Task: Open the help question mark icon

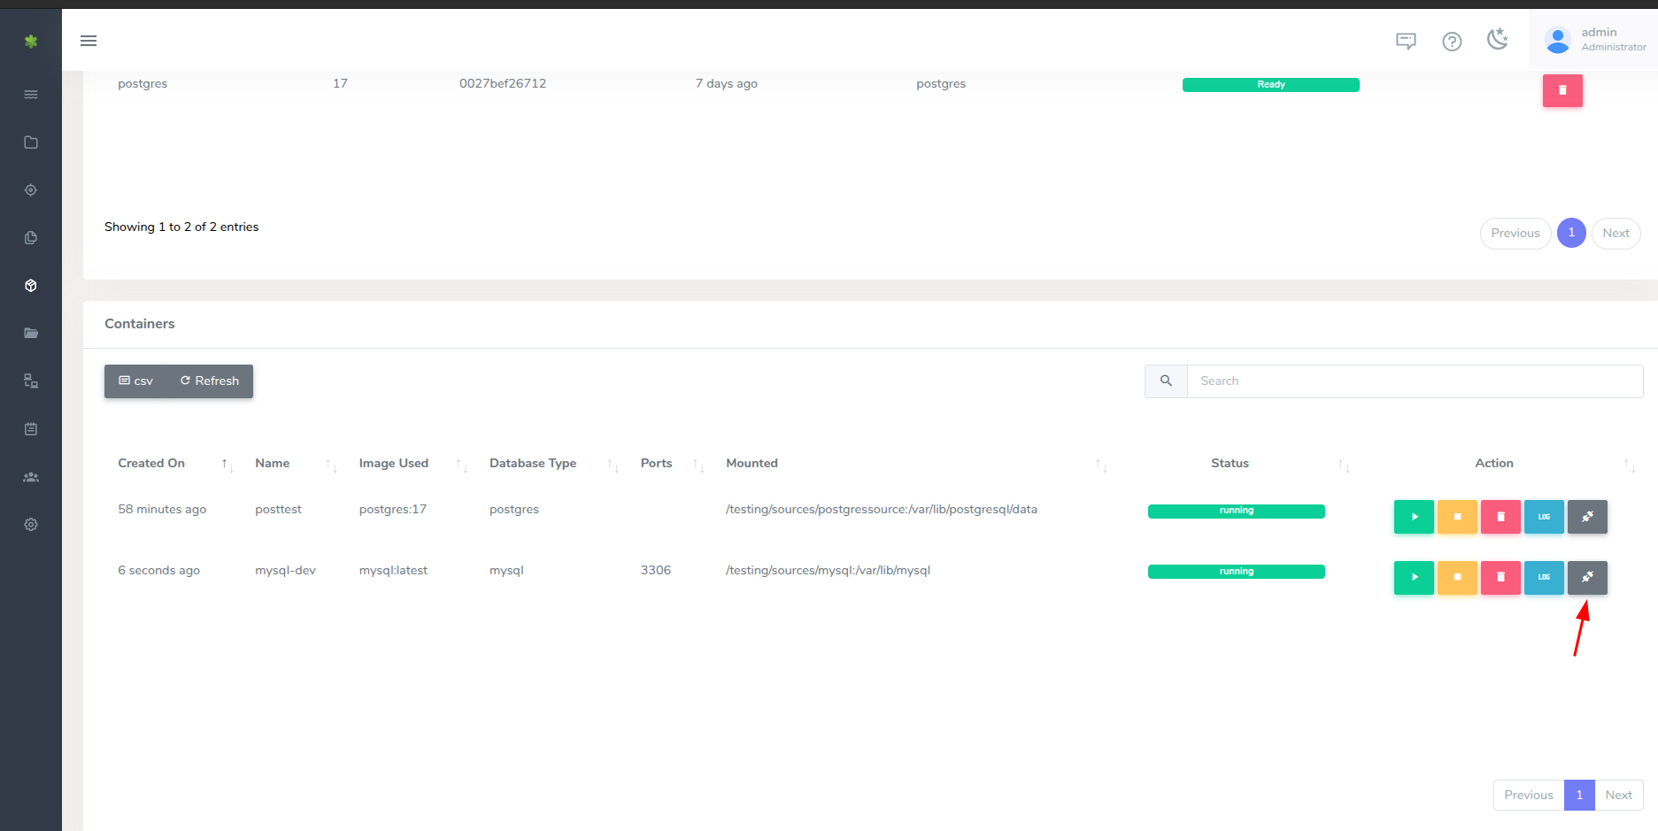Action: point(1452,41)
